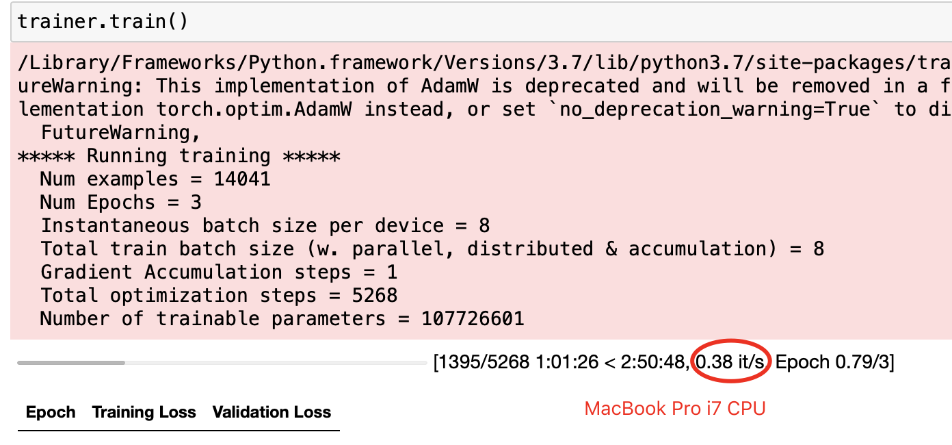Screen dimensions: 952x445
Task: Click the Instantaneous batch size per device line
Action: pos(265,226)
